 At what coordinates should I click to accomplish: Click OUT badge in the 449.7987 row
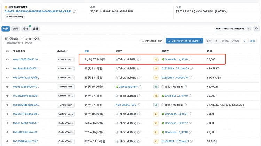tap(156, 69)
